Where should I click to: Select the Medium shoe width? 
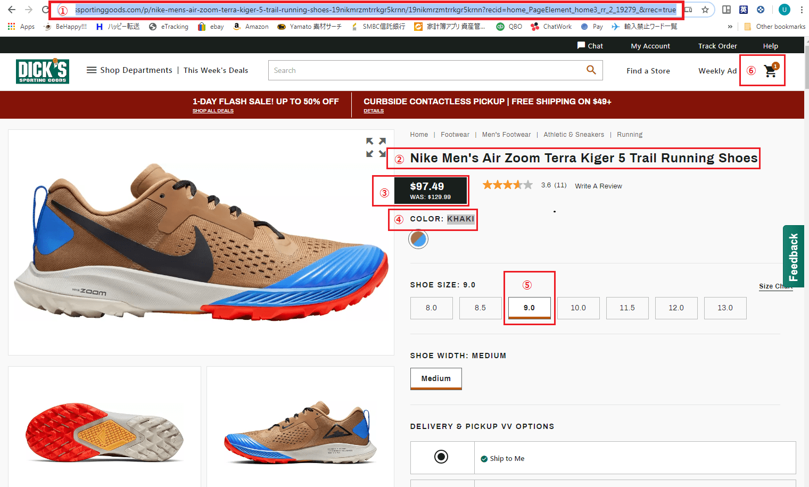(436, 378)
